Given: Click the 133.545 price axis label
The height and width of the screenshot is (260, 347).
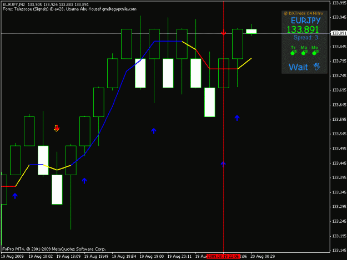Looking at the screenshot, I should pos(339,134).
